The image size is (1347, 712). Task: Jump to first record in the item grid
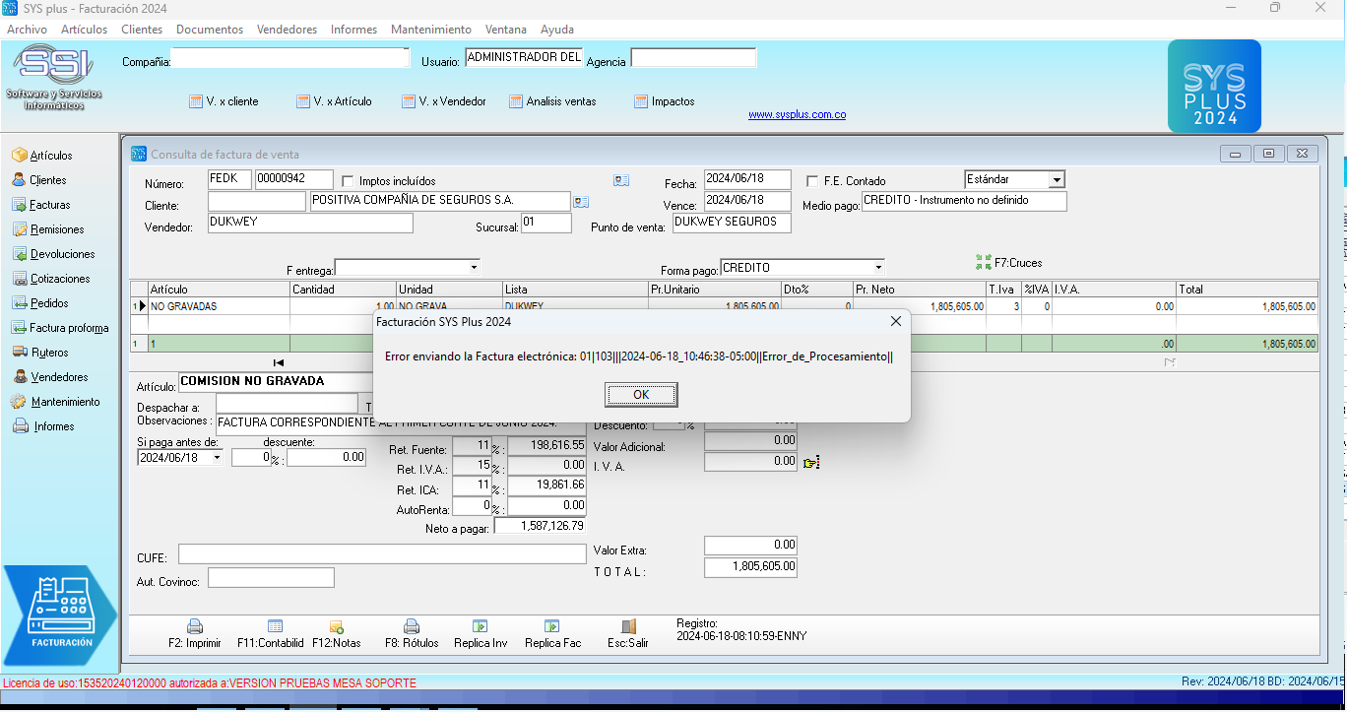[278, 363]
